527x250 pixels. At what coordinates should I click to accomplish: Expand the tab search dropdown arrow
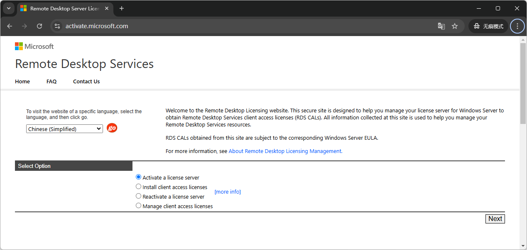click(x=8, y=8)
